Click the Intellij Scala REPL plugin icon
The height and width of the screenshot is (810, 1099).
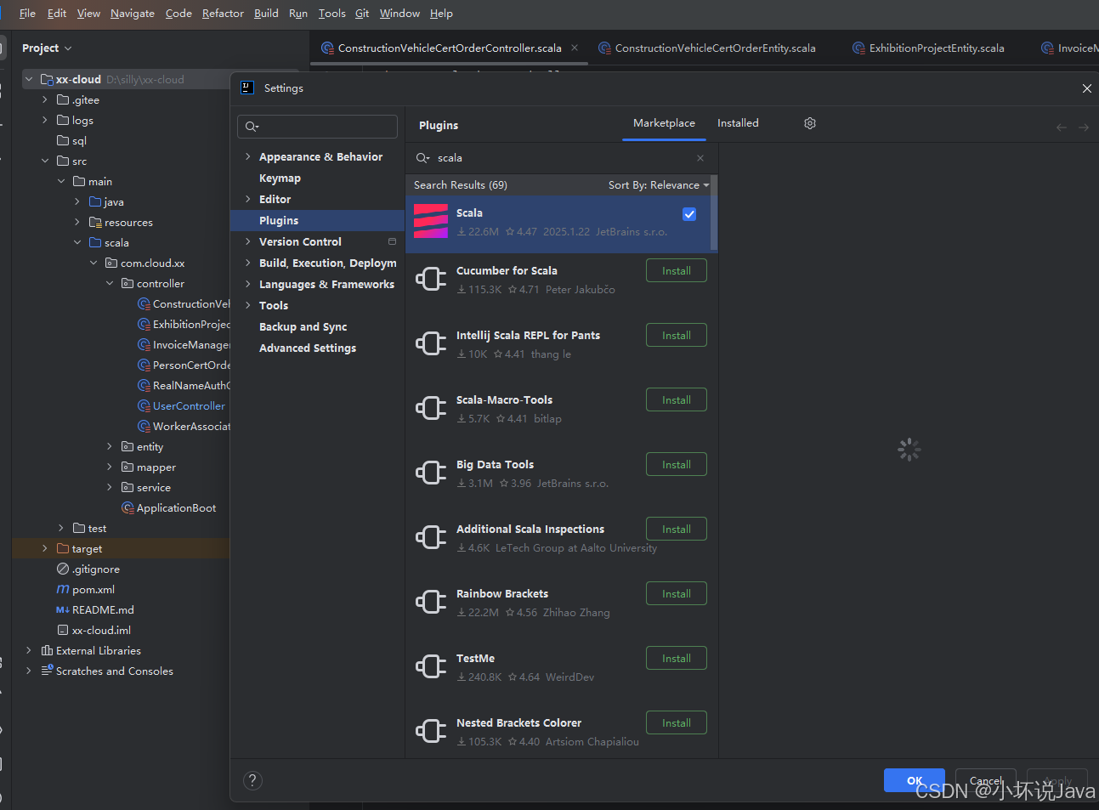click(x=431, y=343)
